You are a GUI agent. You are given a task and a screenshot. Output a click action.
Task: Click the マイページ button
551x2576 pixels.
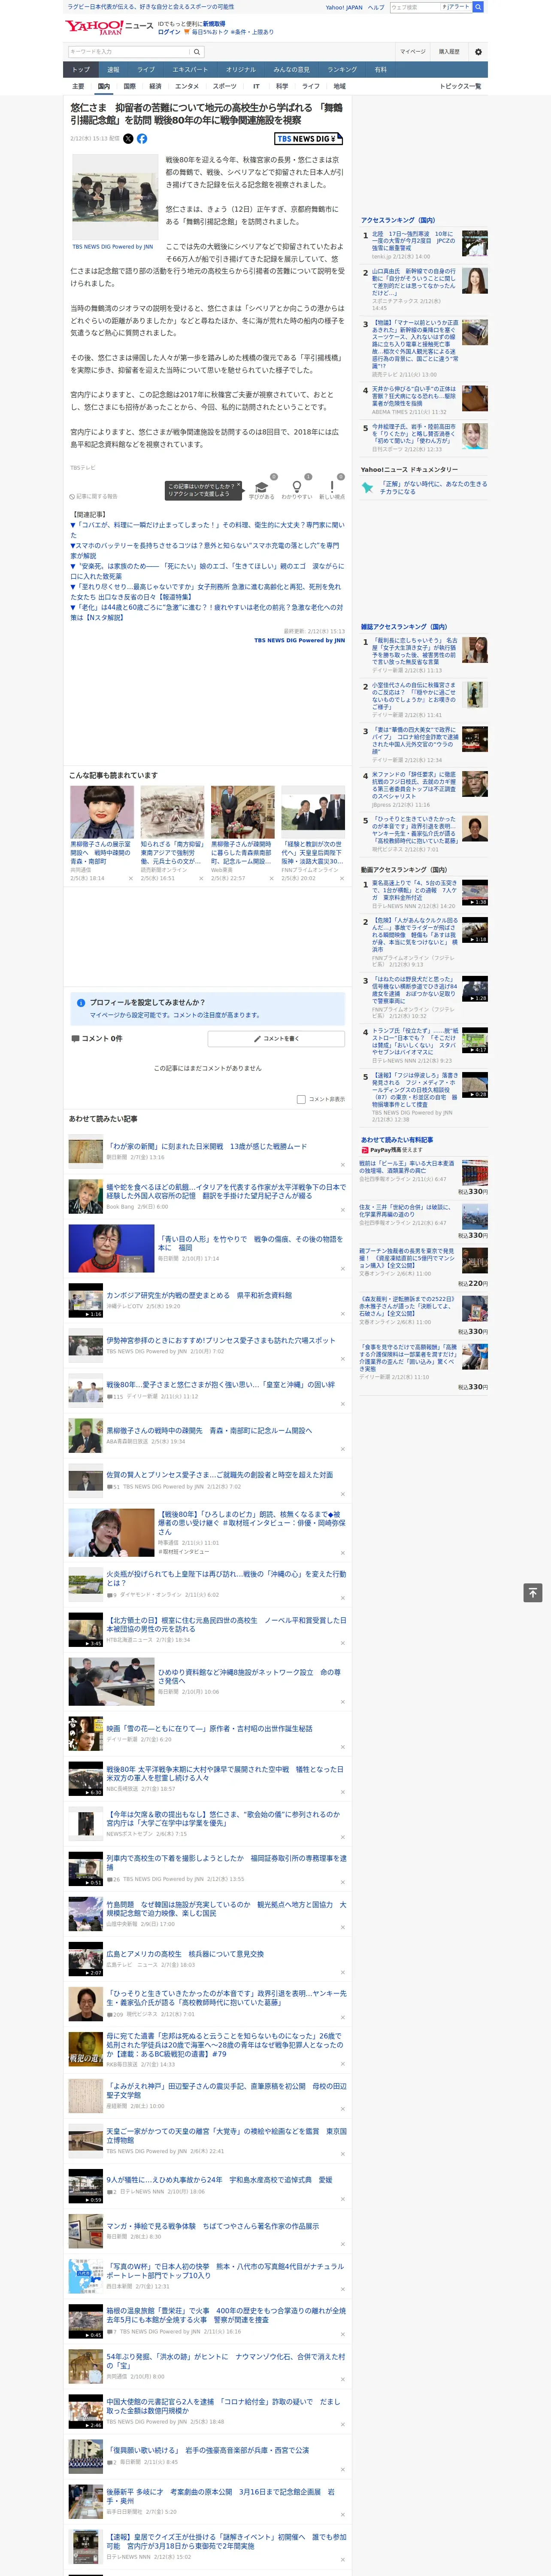pos(413,52)
